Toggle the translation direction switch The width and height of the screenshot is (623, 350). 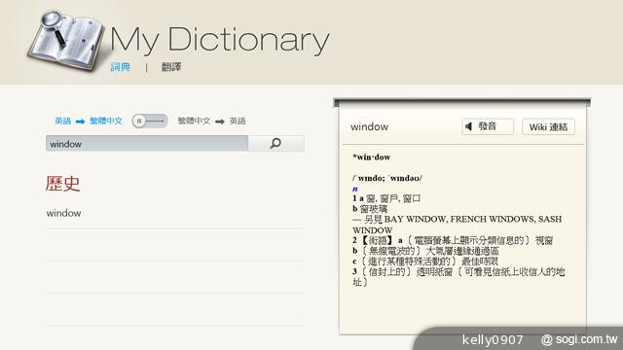click(150, 121)
